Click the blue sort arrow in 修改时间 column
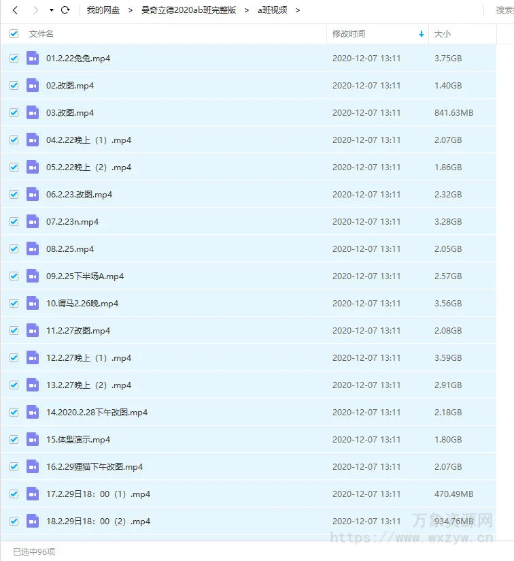Screen dimensions: 514x561 [422, 34]
